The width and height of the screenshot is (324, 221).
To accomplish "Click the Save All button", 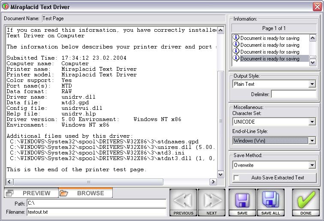I will 271,203.
